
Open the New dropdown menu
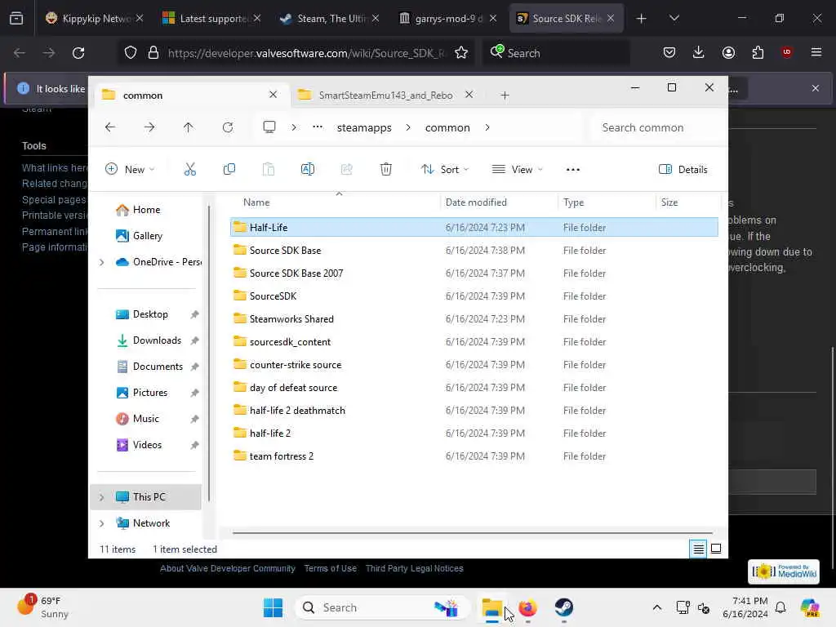tap(130, 170)
